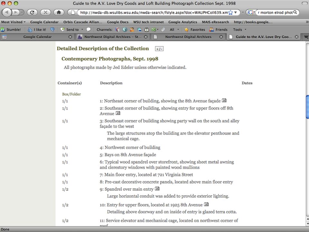Click the 'Dates' column header
Image resolution: width=309 pixels, height=232 pixels.
(247, 83)
